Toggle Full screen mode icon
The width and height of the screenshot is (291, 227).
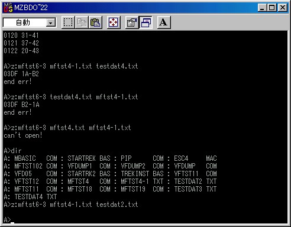[x=114, y=22]
